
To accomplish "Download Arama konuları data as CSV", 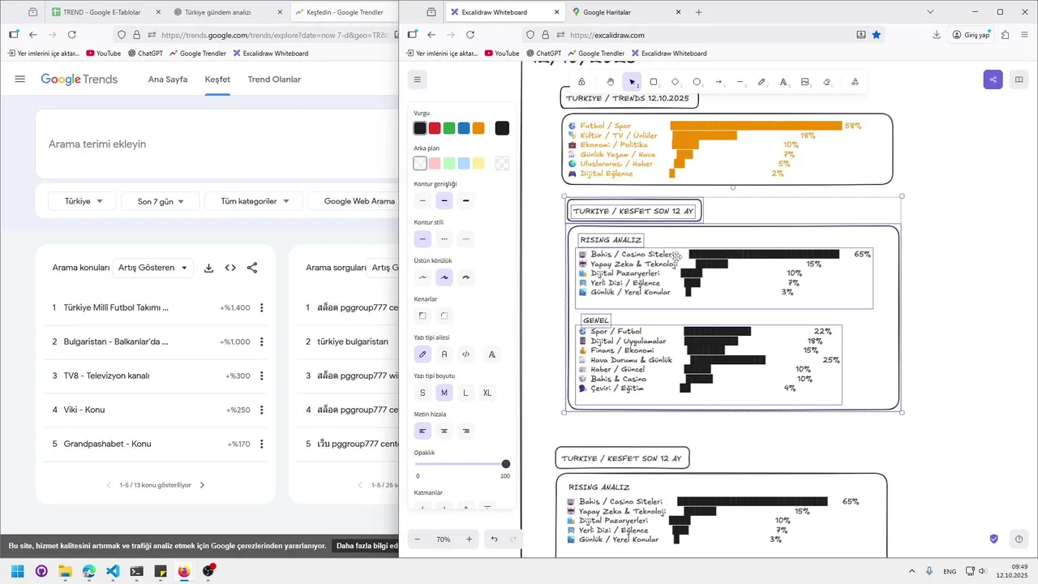I will pyautogui.click(x=208, y=268).
